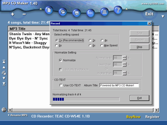This screenshot has width=167, height=125.
Task: Click the Normalize to value field
Action: 117,58
